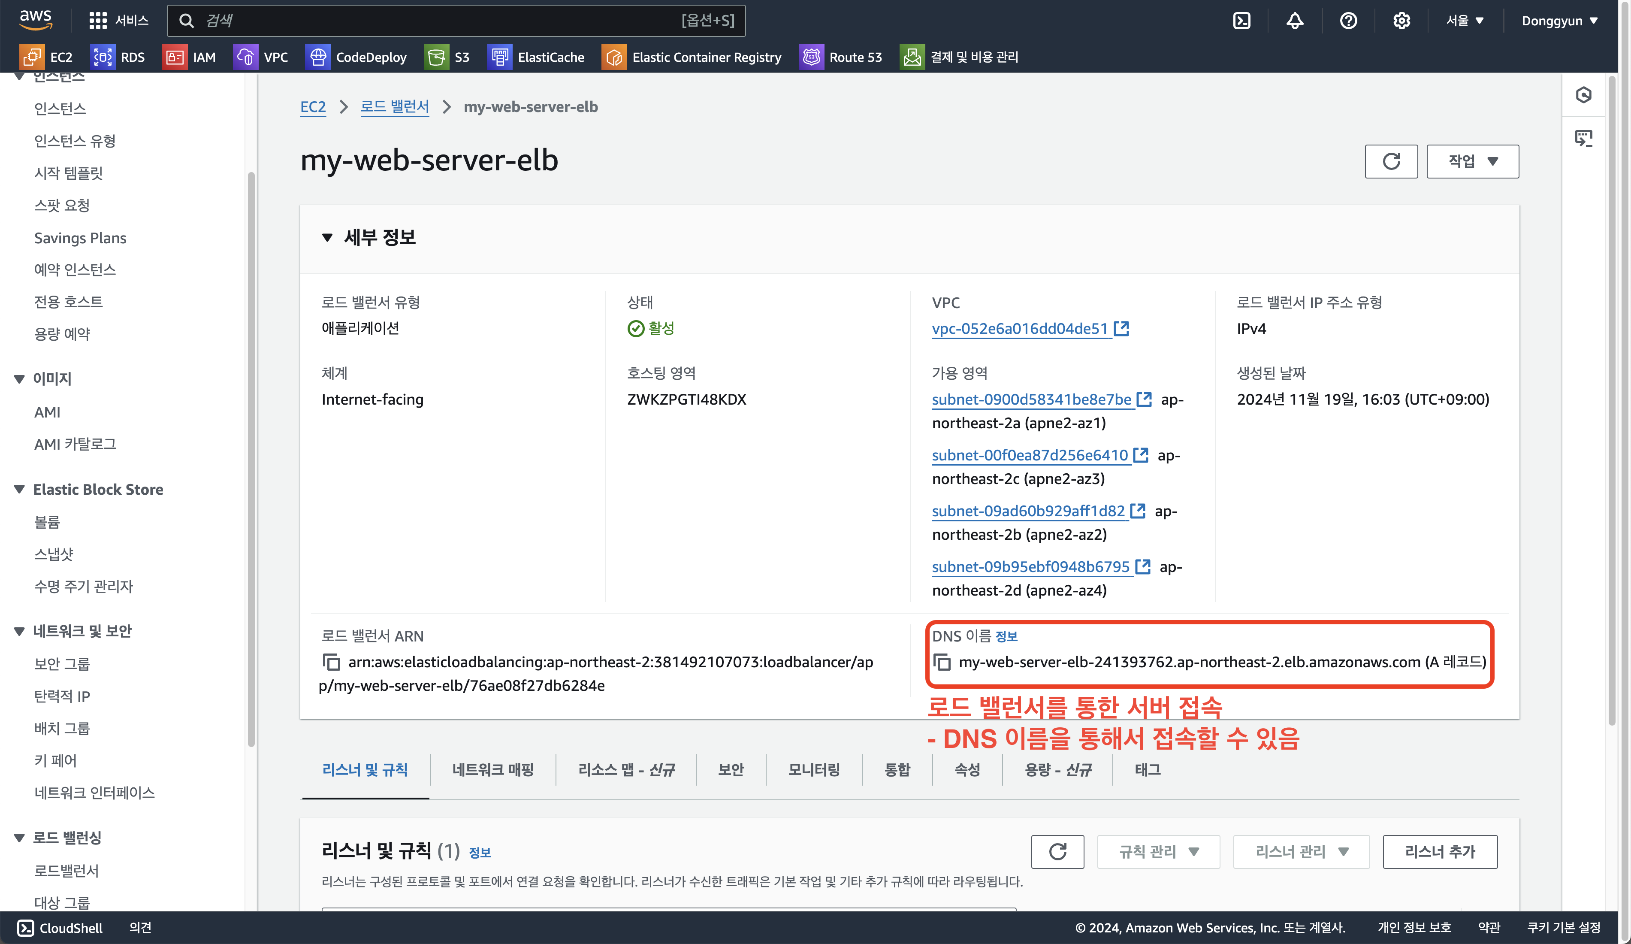
Task: Switch to the 모니터링 tab
Action: (x=813, y=770)
